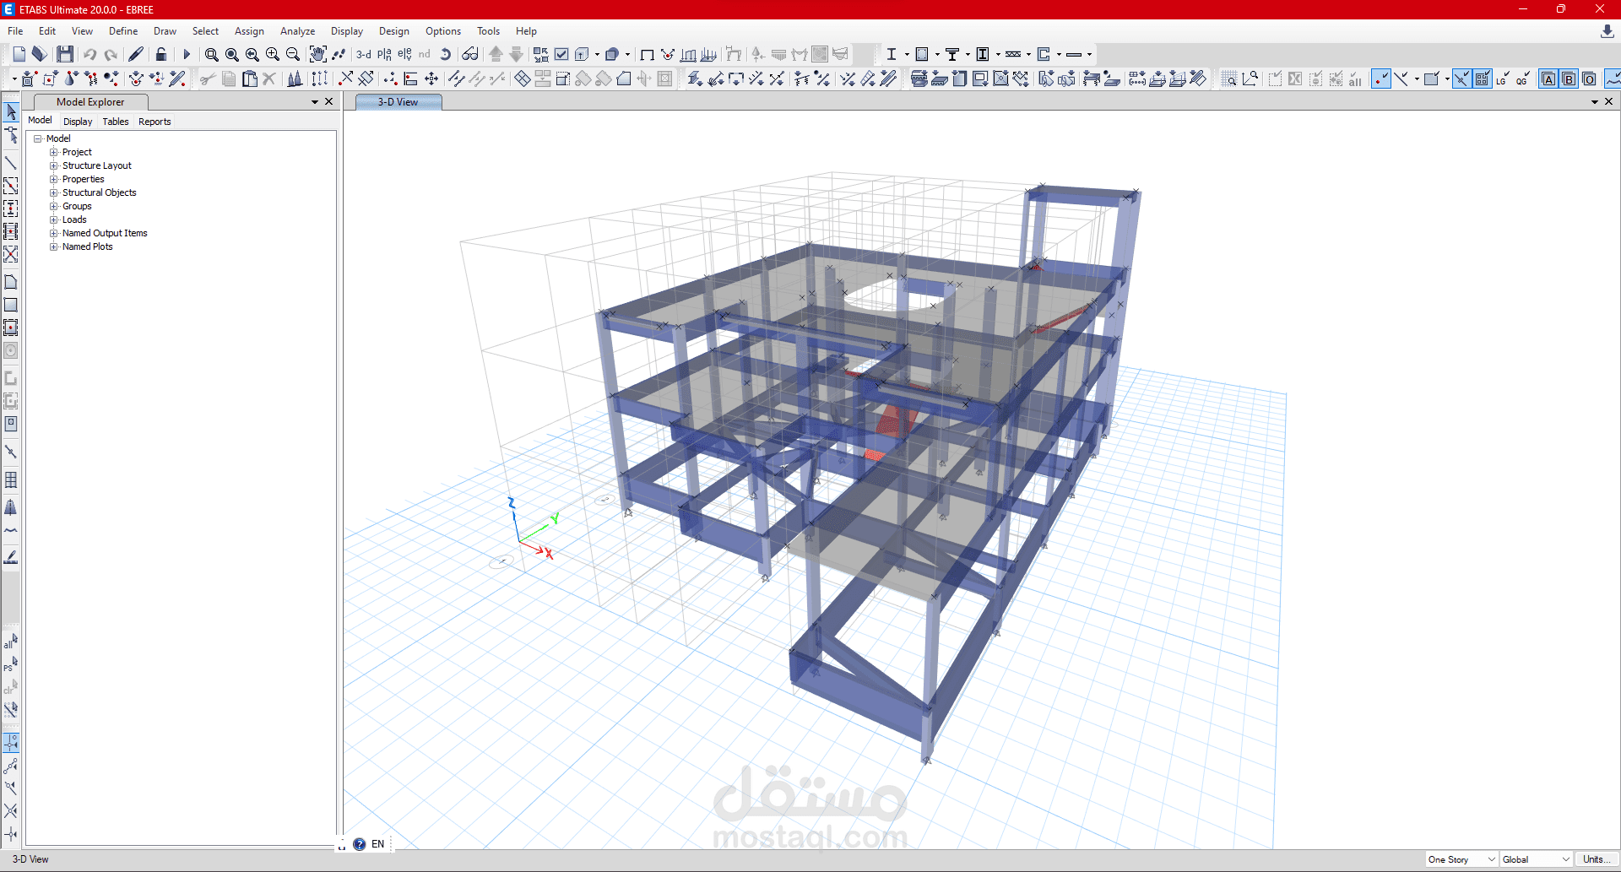1621x872 pixels.
Task: Select the Draw Beam/Column/Brace line tool
Action: pos(11,163)
